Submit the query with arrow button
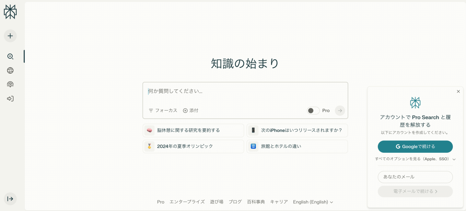This screenshot has height=211, width=466. pyautogui.click(x=340, y=111)
